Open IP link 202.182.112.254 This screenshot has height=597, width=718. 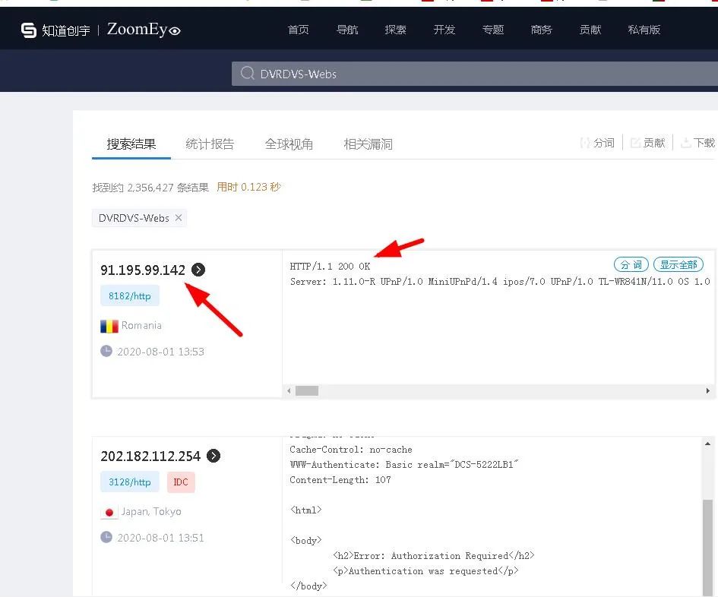coord(150,456)
